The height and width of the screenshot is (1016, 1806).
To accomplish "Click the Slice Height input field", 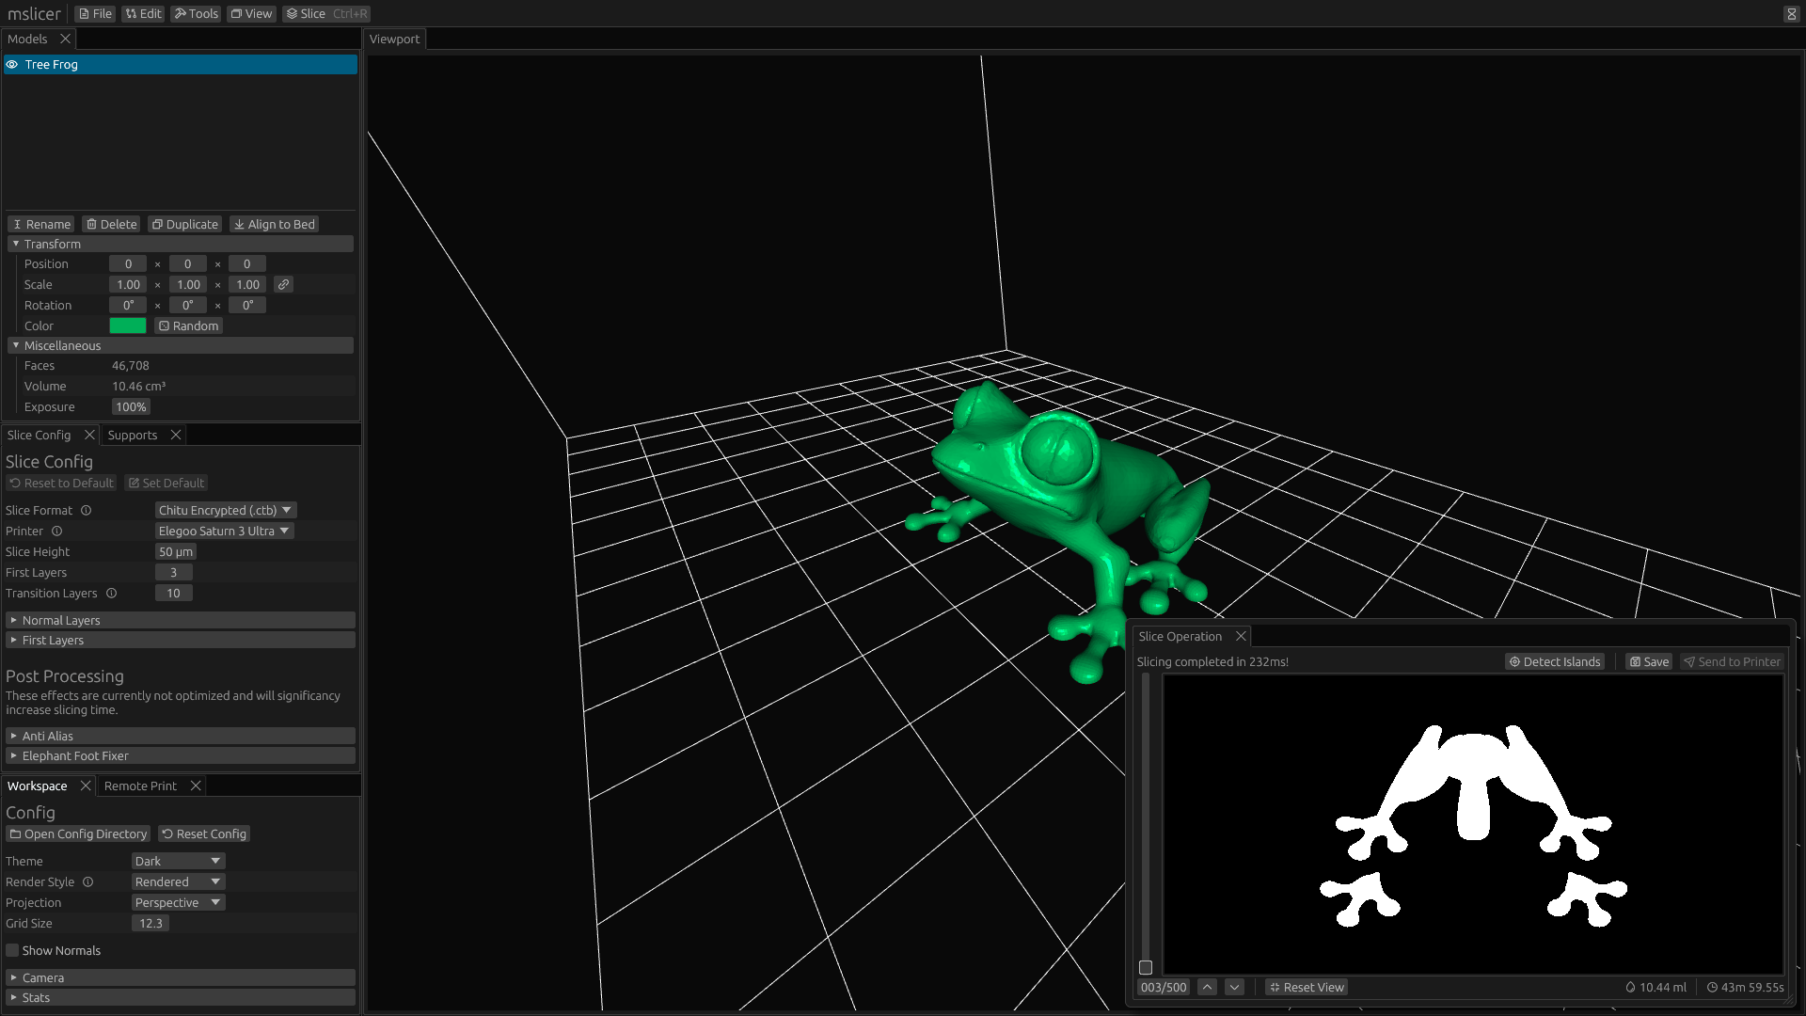I will click(x=175, y=551).
